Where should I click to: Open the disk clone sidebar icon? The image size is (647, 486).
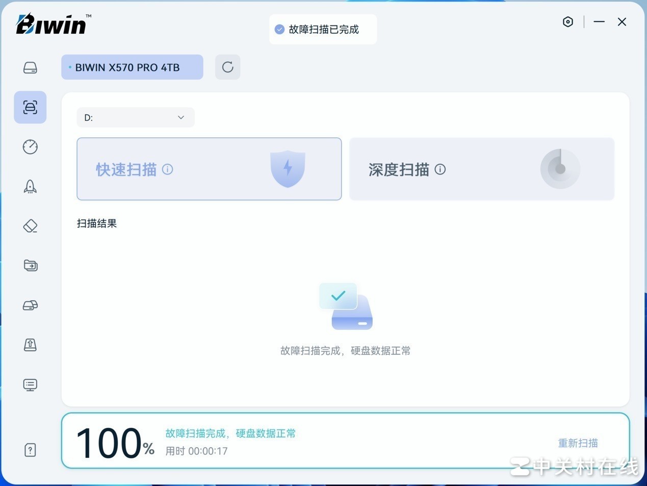coord(30,305)
